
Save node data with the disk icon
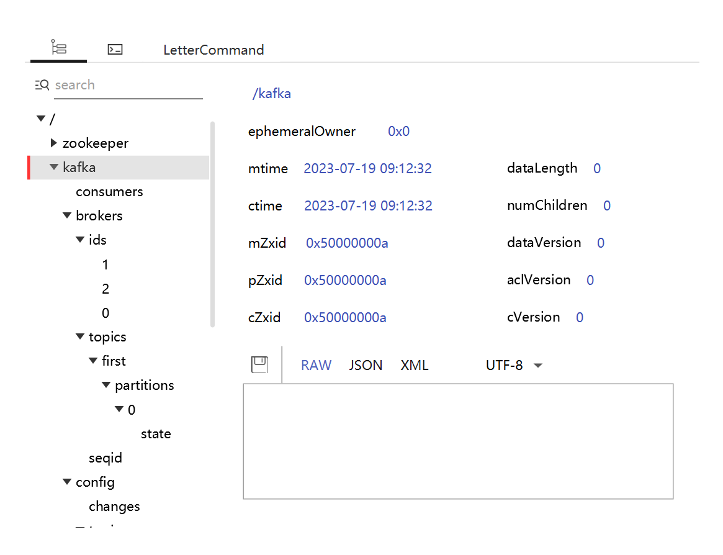coord(259,364)
